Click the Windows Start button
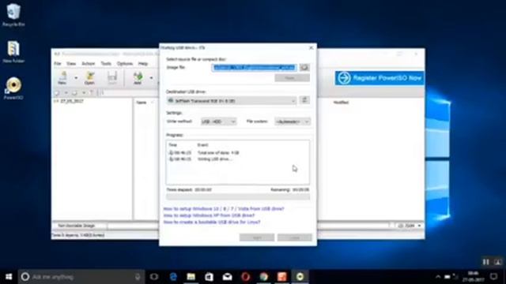This screenshot has height=284, width=506. point(9,277)
